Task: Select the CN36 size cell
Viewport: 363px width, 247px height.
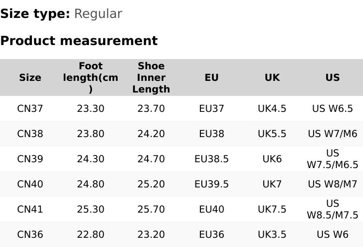Action: coord(30,234)
